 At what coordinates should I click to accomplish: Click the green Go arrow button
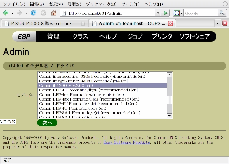point(166,13)
